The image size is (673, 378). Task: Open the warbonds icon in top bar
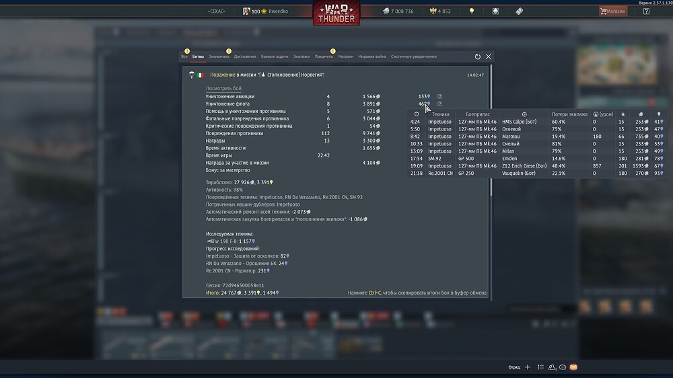495,11
